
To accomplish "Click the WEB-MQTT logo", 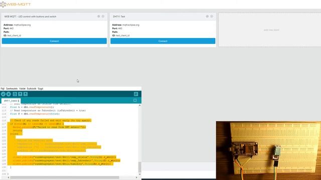I will click(16, 4).
